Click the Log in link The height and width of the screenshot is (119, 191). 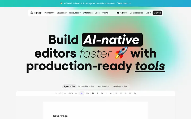[x=148, y=13]
